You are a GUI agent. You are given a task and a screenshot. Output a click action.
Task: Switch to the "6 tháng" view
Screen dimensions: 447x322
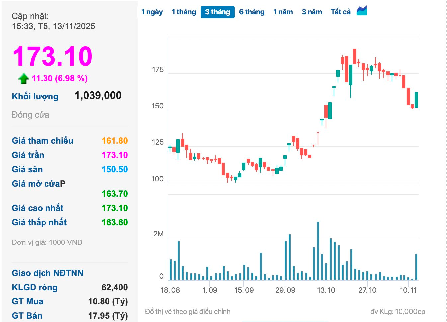(251, 12)
